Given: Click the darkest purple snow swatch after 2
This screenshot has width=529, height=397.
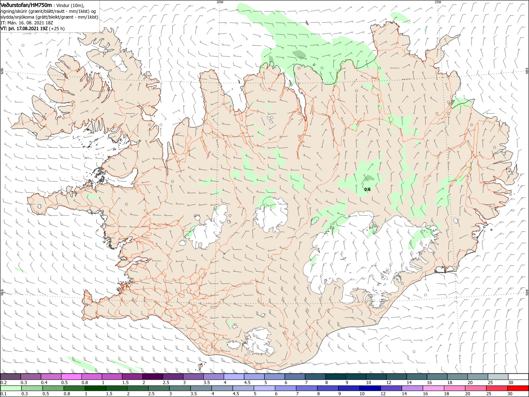Looking at the screenshot, I should point(153,377).
